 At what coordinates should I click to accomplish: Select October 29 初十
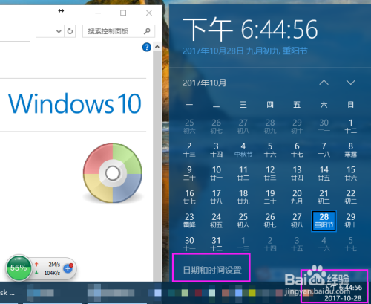pos(351,221)
